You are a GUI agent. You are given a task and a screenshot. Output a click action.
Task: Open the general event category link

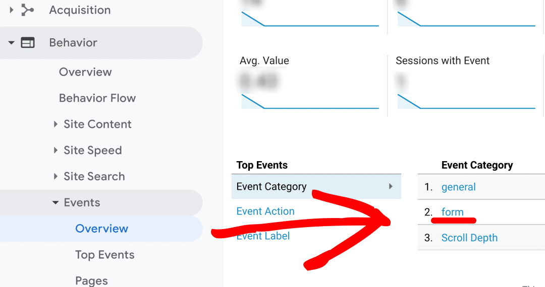coord(458,187)
